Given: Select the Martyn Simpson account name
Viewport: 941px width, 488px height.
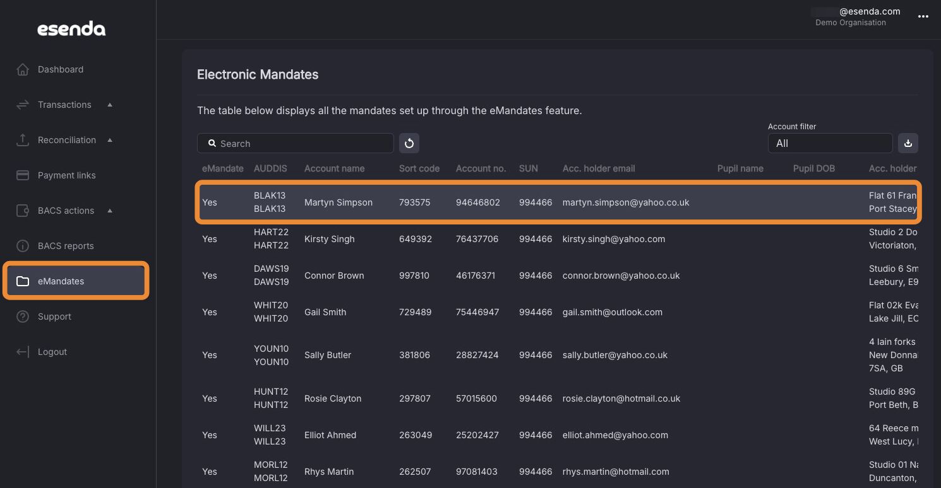Looking at the screenshot, I should pyautogui.click(x=339, y=202).
